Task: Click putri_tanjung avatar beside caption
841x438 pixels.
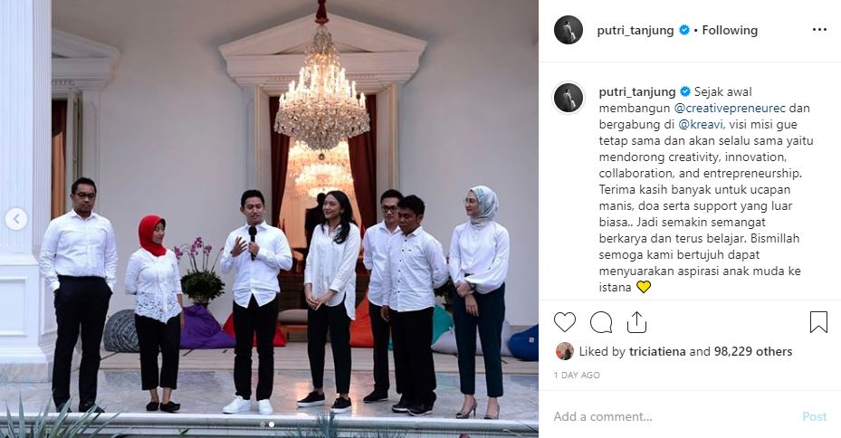Action: pyautogui.click(x=569, y=98)
